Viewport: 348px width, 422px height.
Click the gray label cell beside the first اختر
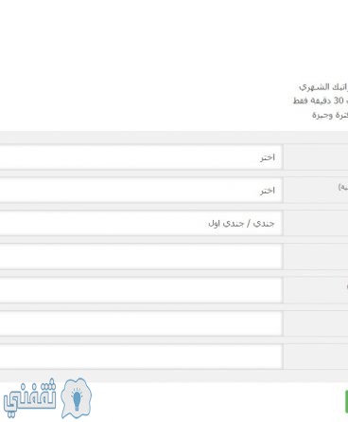316,157
